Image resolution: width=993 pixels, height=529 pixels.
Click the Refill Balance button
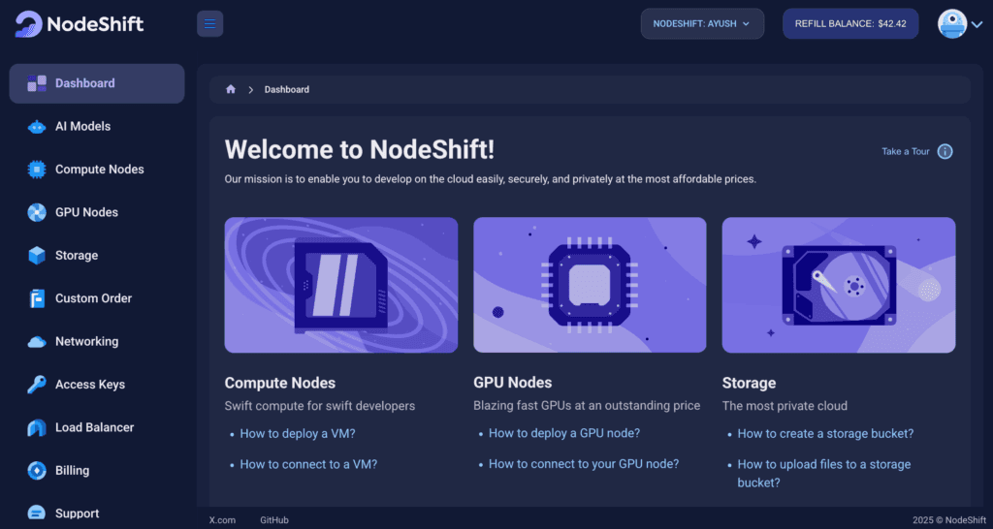tap(849, 23)
